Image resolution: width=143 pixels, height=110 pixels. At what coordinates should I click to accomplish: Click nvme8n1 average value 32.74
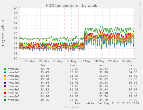tap(104, 97)
